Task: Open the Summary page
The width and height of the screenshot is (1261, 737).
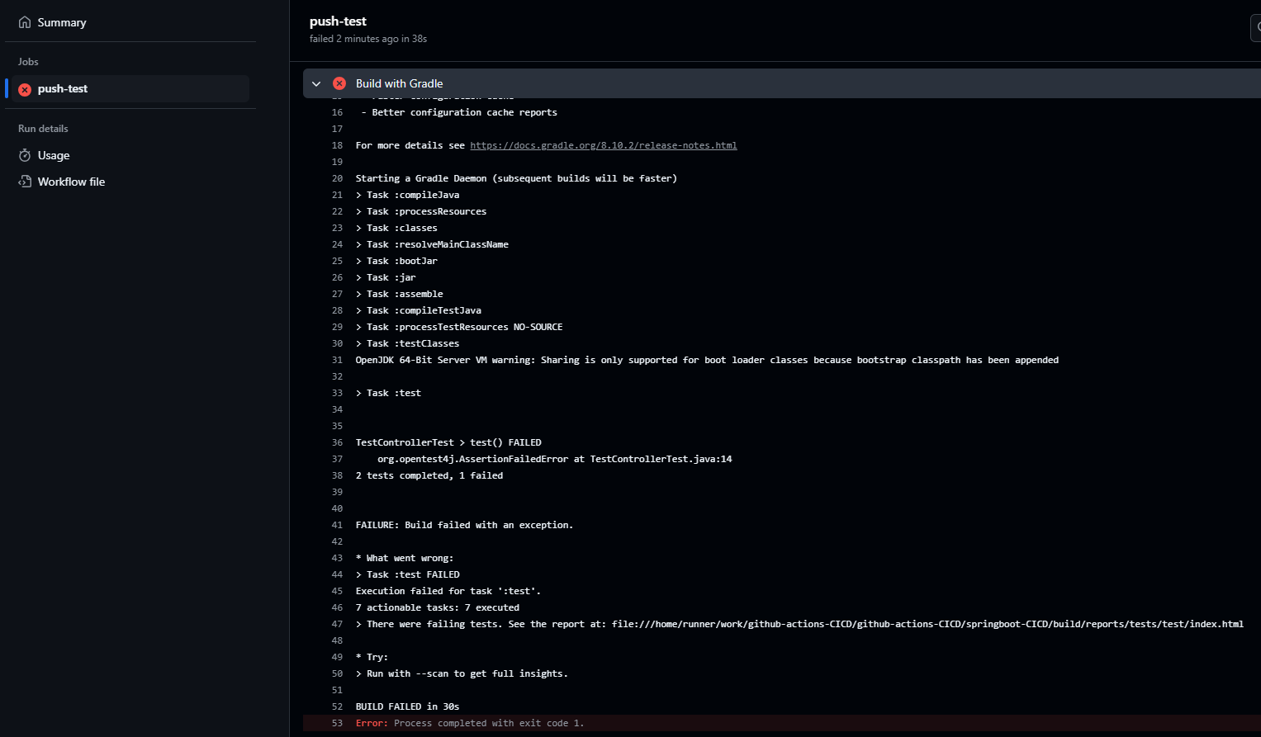Action: [x=62, y=22]
